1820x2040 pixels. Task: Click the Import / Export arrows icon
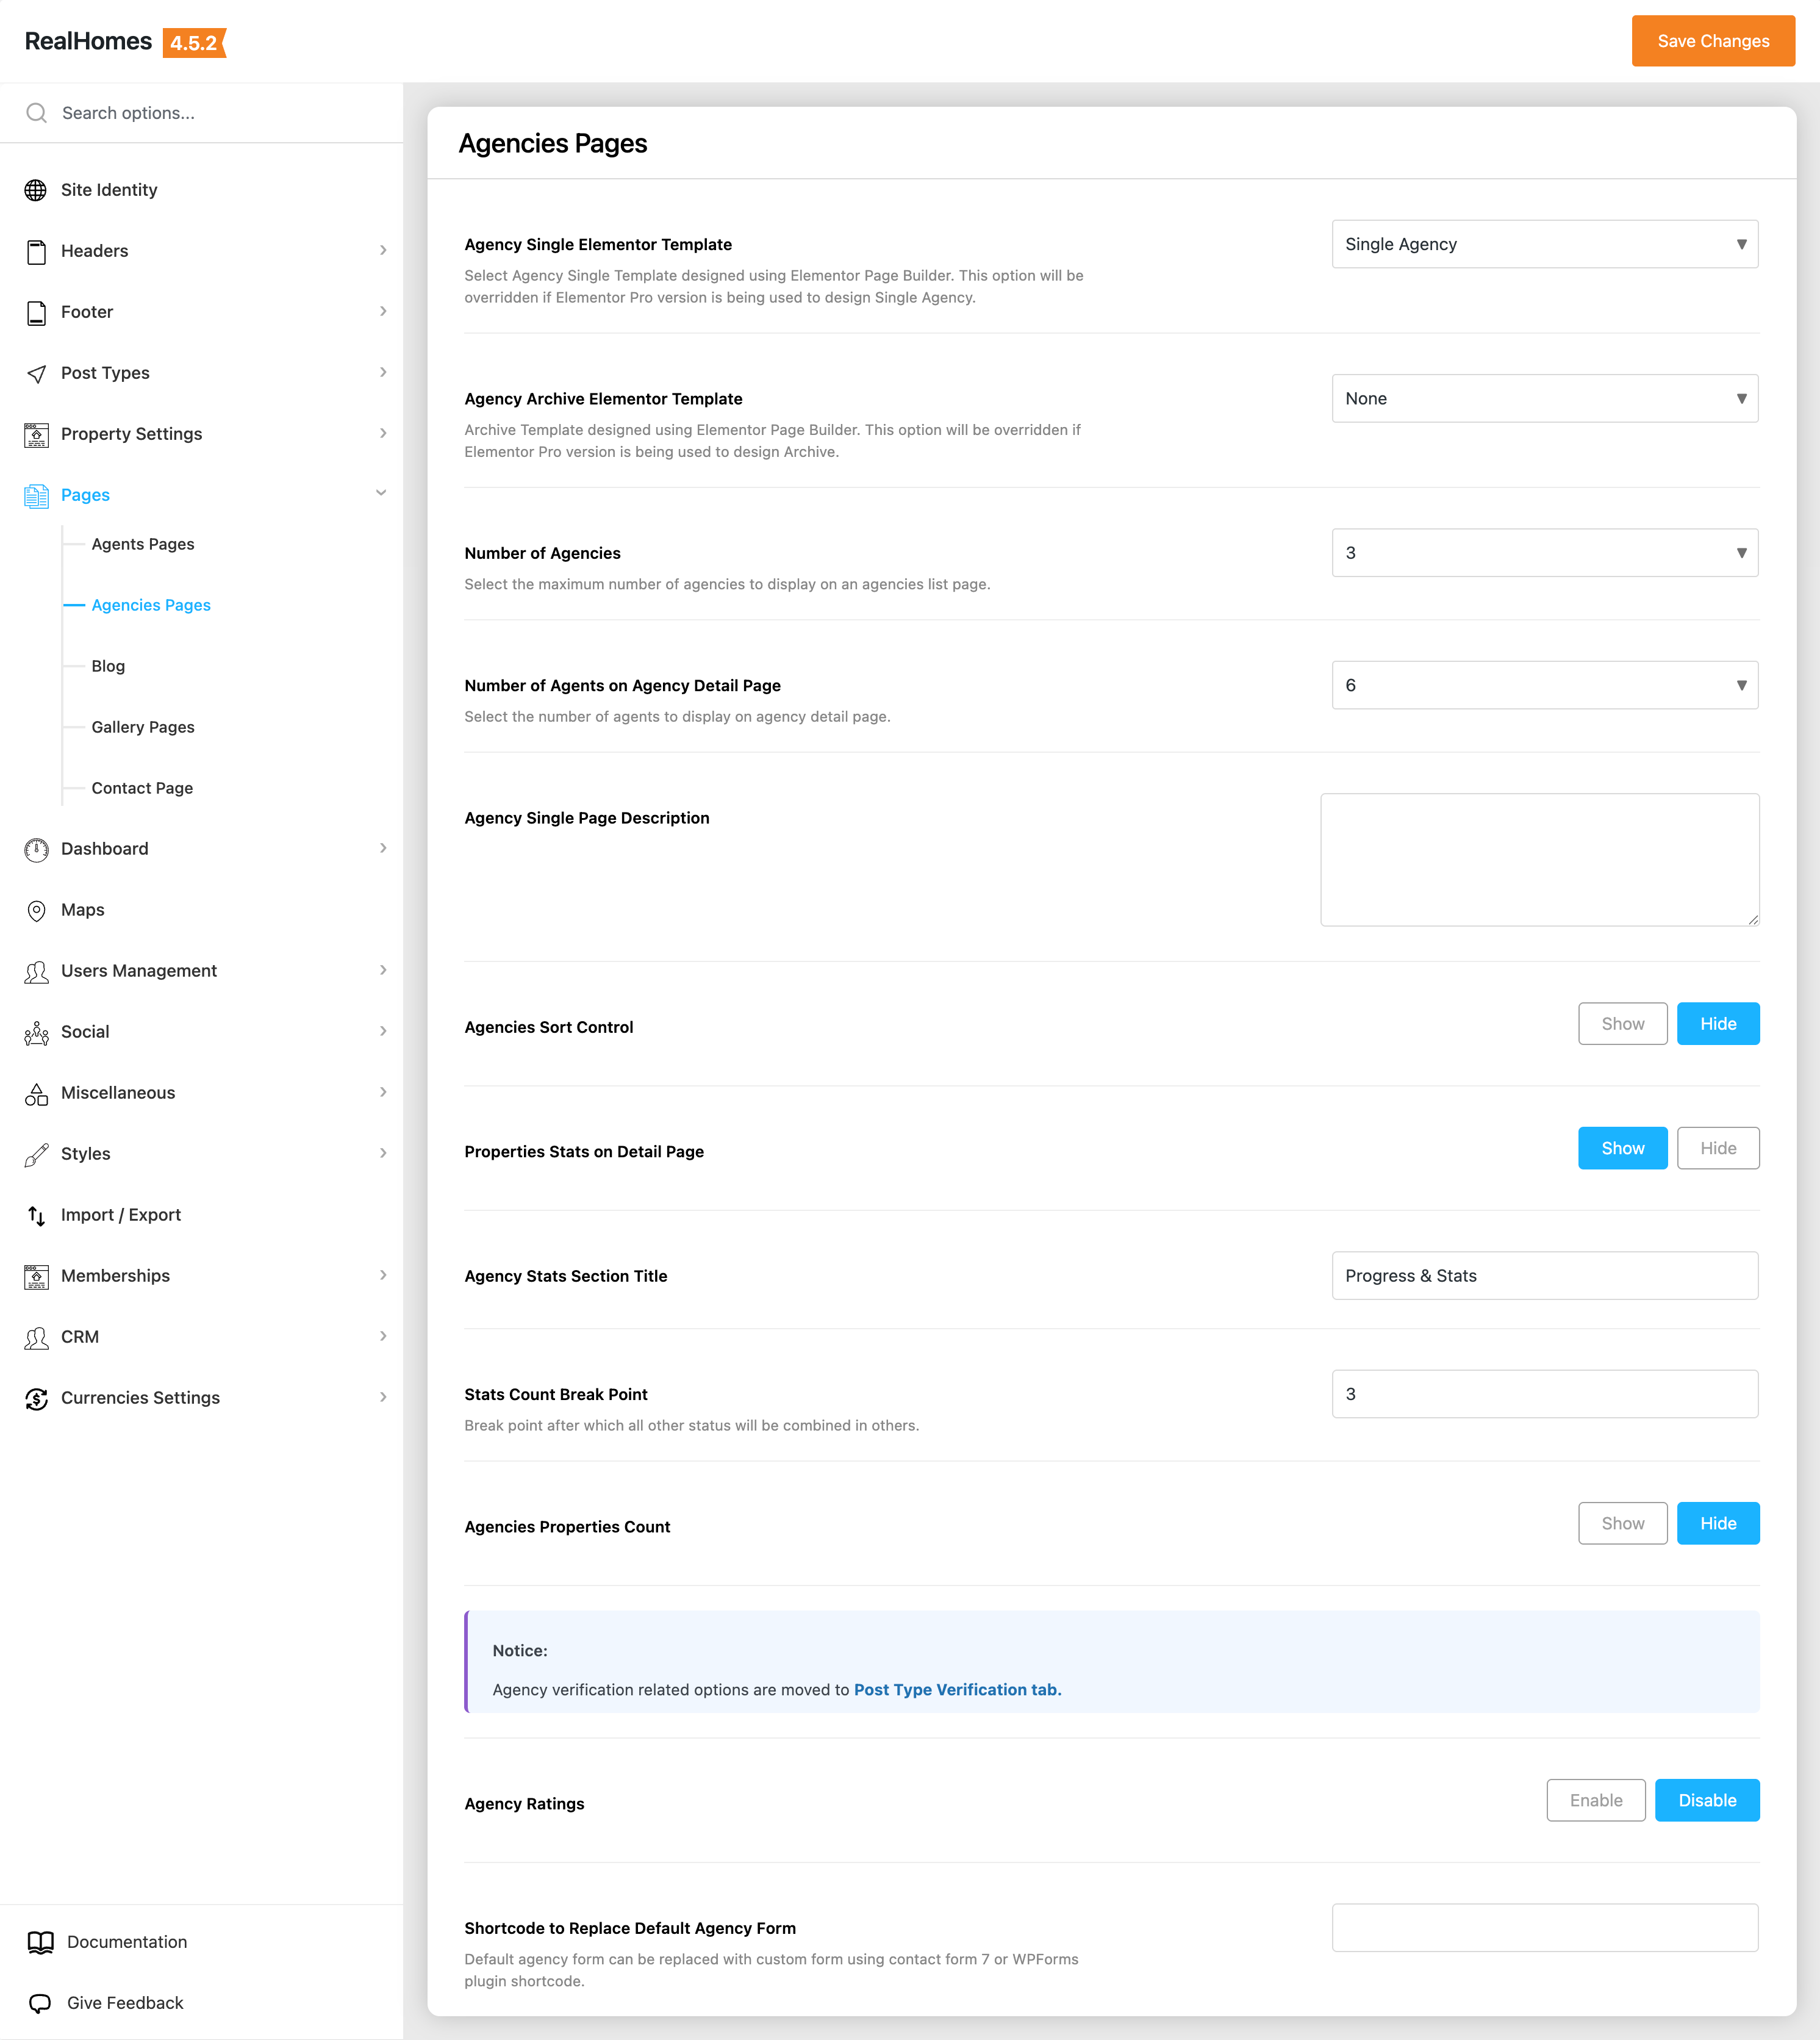36,1215
